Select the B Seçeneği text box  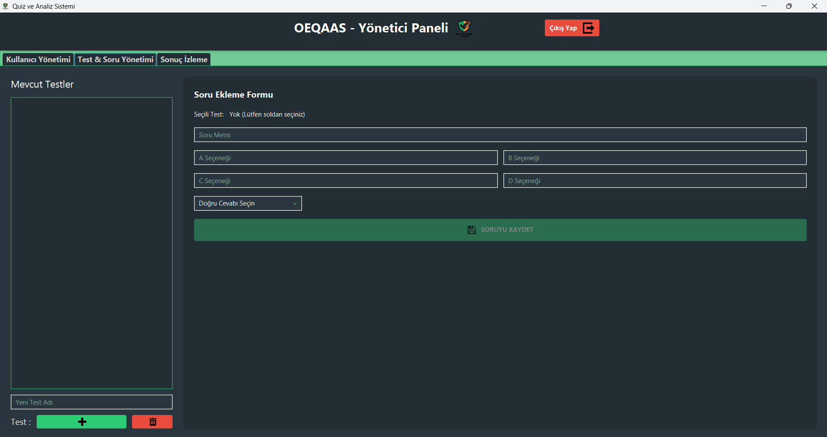(x=655, y=158)
